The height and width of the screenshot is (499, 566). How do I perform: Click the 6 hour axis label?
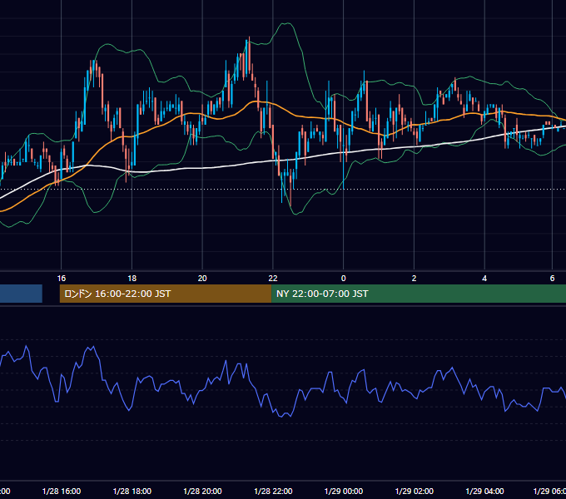pos(552,279)
